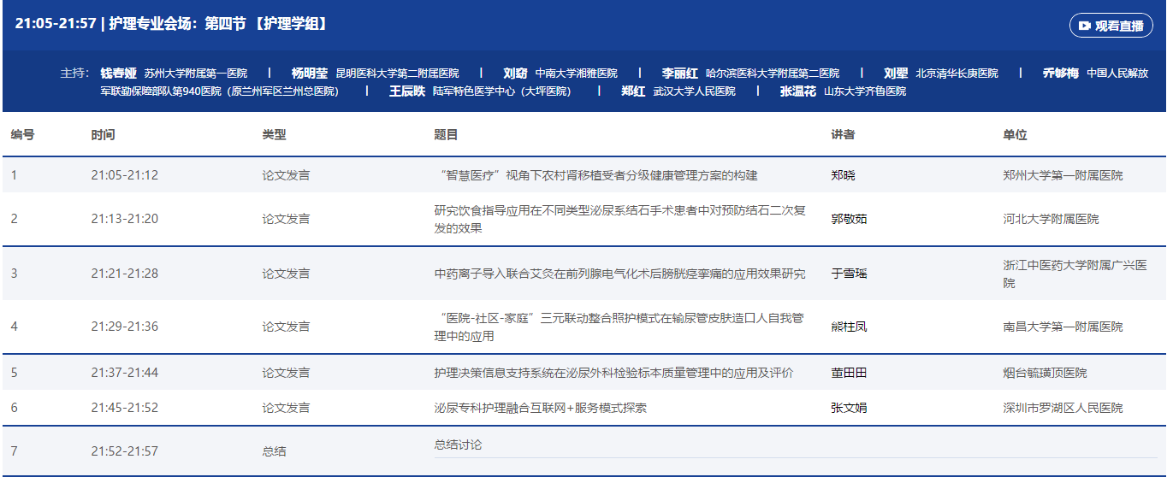The width and height of the screenshot is (1167, 477).
Task: Click the 讲者 column header
Action: tap(843, 135)
